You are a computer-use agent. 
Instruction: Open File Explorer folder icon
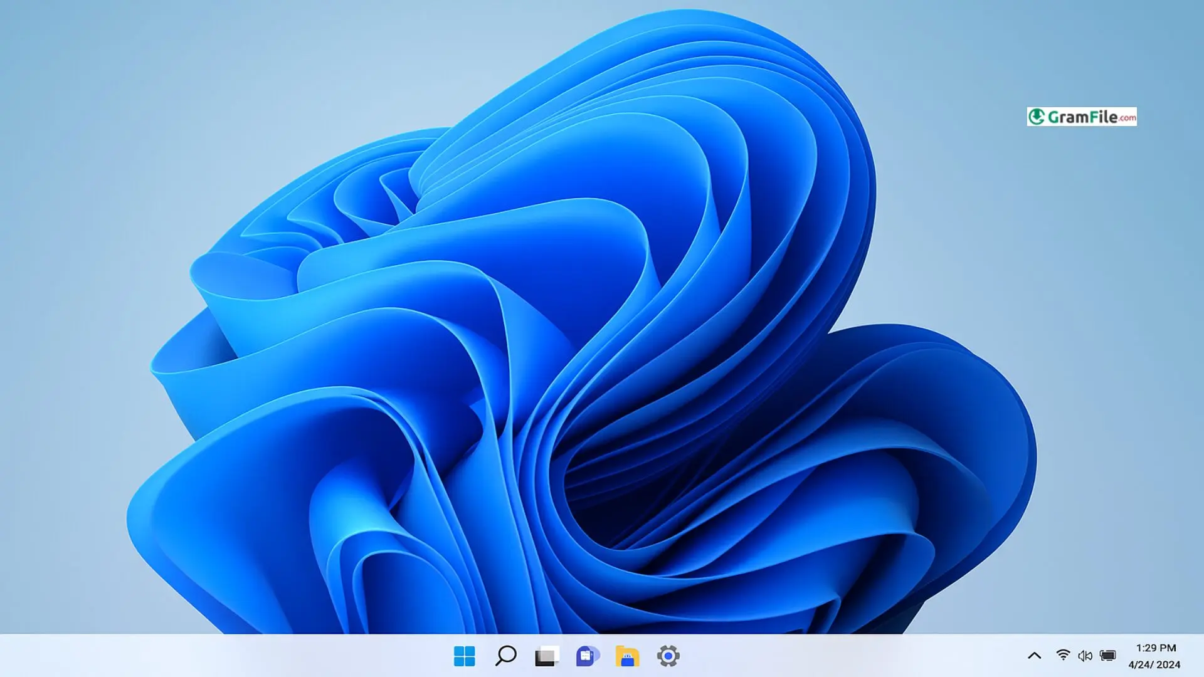[x=627, y=656]
